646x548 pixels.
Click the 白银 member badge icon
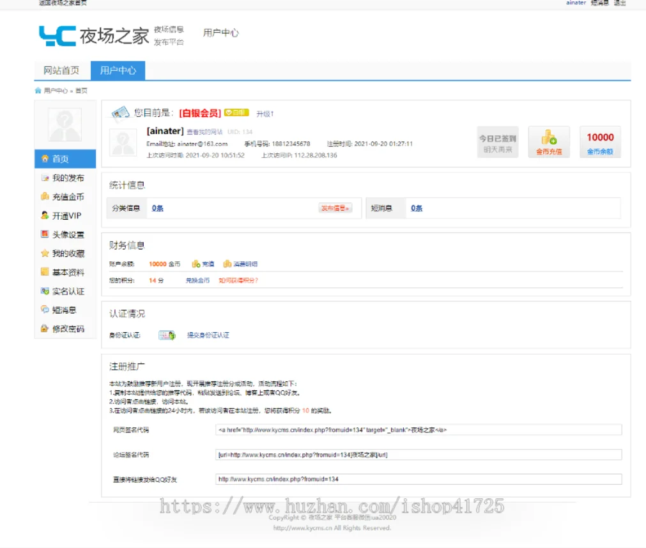(236, 112)
